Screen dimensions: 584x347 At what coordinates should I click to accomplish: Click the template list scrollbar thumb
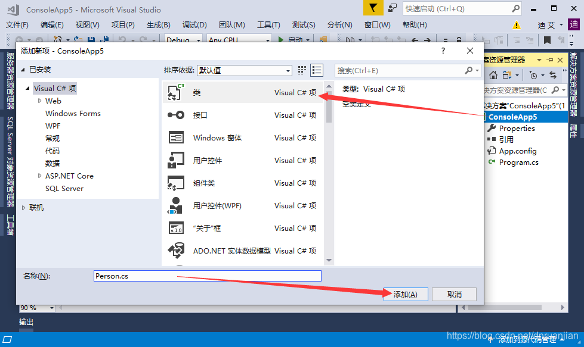pos(329,107)
